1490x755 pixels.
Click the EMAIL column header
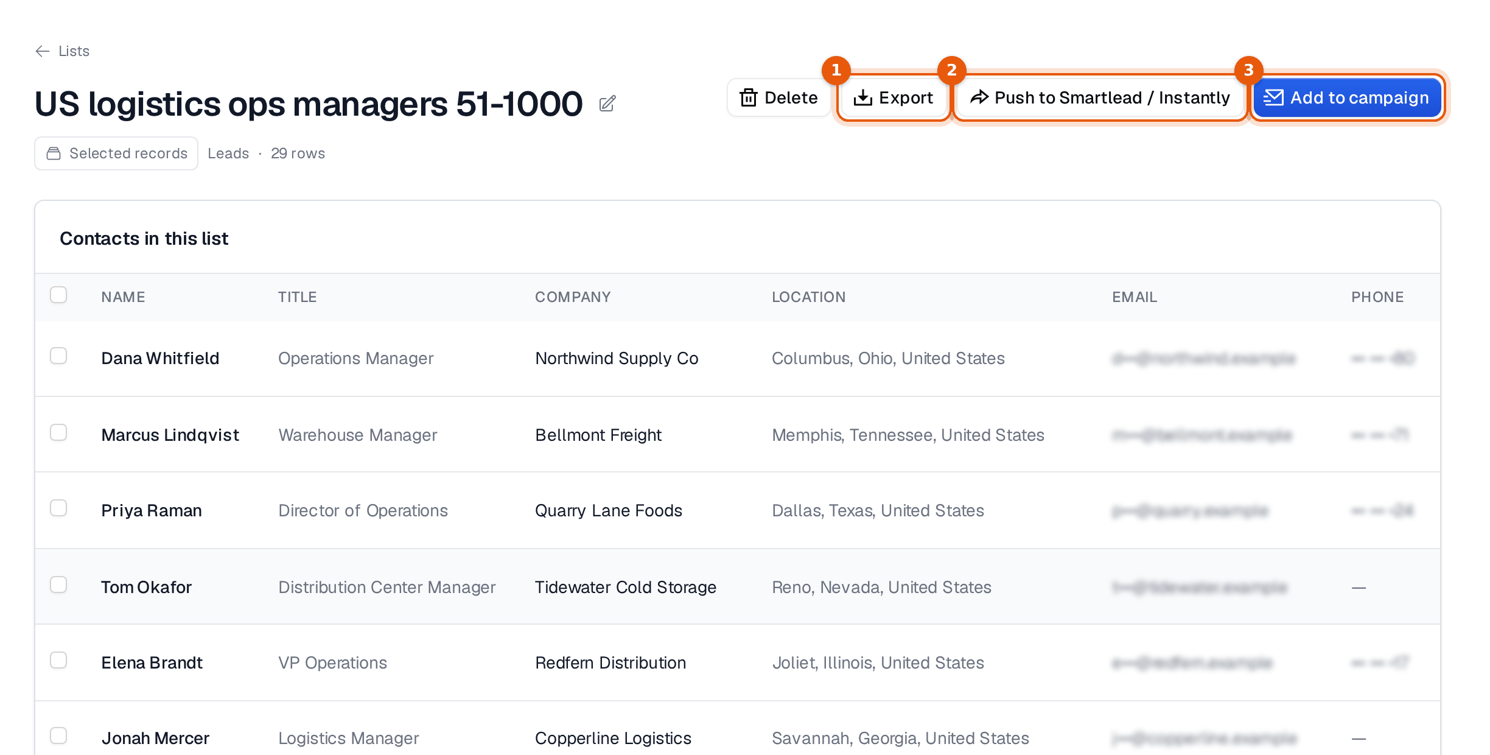[x=1135, y=297]
